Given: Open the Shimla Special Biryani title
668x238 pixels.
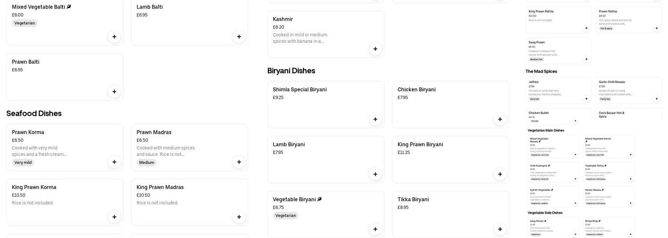Looking at the screenshot, I should [x=300, y=89].
